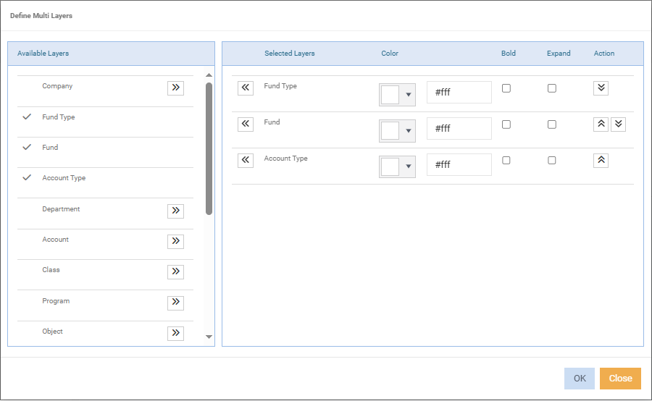Image resolution: width=652 pixels, height=401 pixels.
Task: Add Program layer using its arrow icon
Action: tap(175, 303)
